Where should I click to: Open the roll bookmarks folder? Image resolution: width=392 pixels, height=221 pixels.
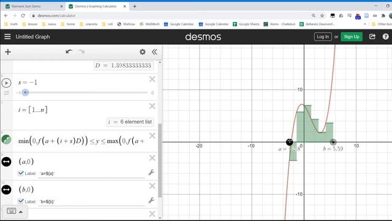pos(108,24)
